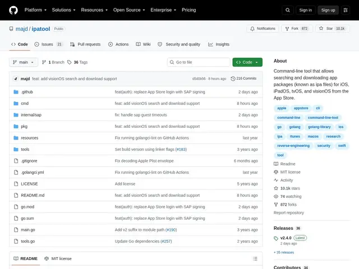Open the go.sum file

[x=27, y=218]
